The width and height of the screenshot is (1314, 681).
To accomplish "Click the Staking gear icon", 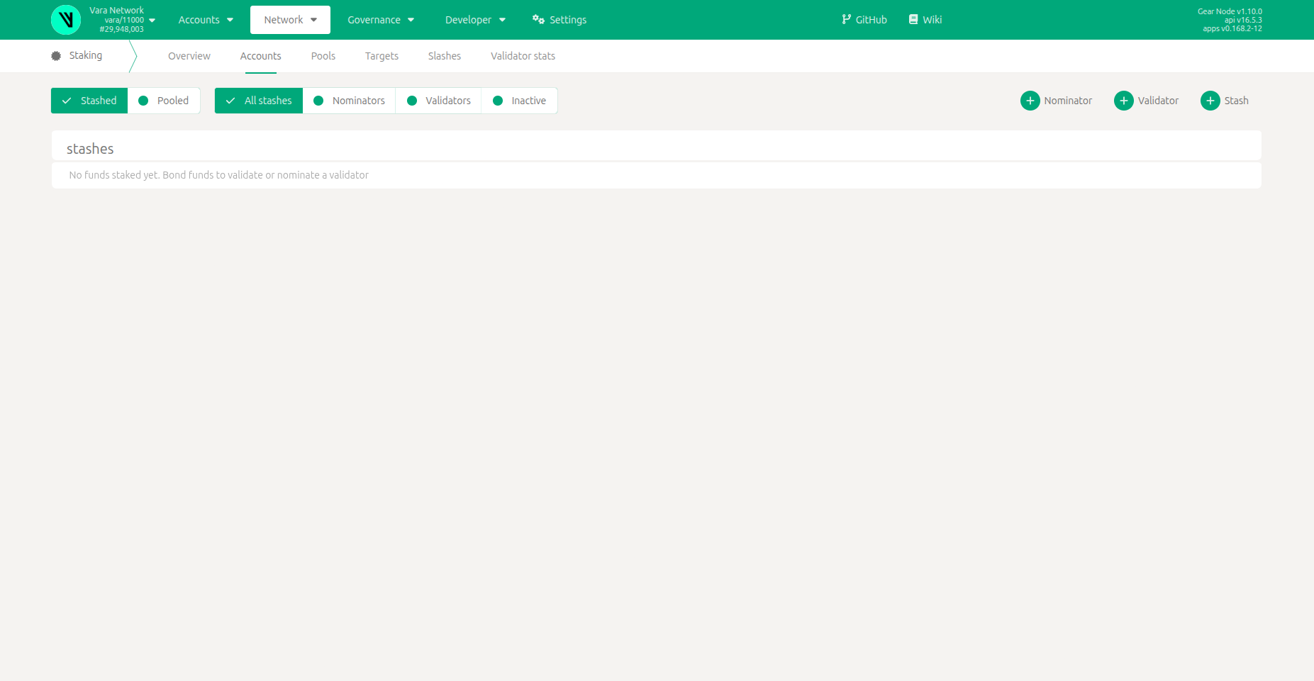I will coord(56,56).
